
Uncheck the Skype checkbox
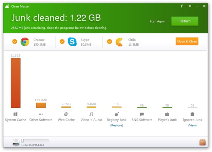tap(62, 42)
